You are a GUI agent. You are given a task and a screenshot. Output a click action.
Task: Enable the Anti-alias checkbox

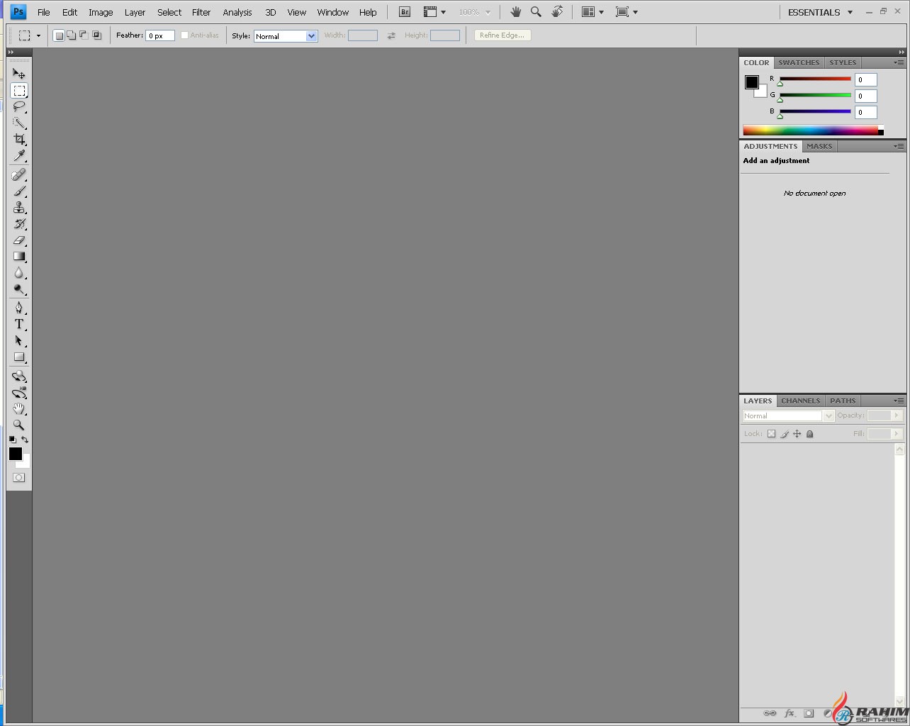click(184, 34)
